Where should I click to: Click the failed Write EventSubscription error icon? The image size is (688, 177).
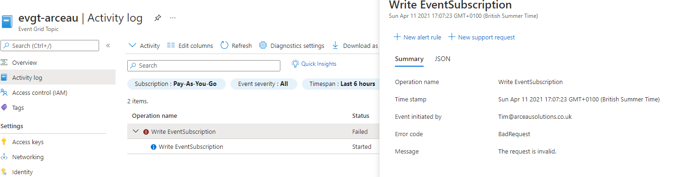pos(146,132)
